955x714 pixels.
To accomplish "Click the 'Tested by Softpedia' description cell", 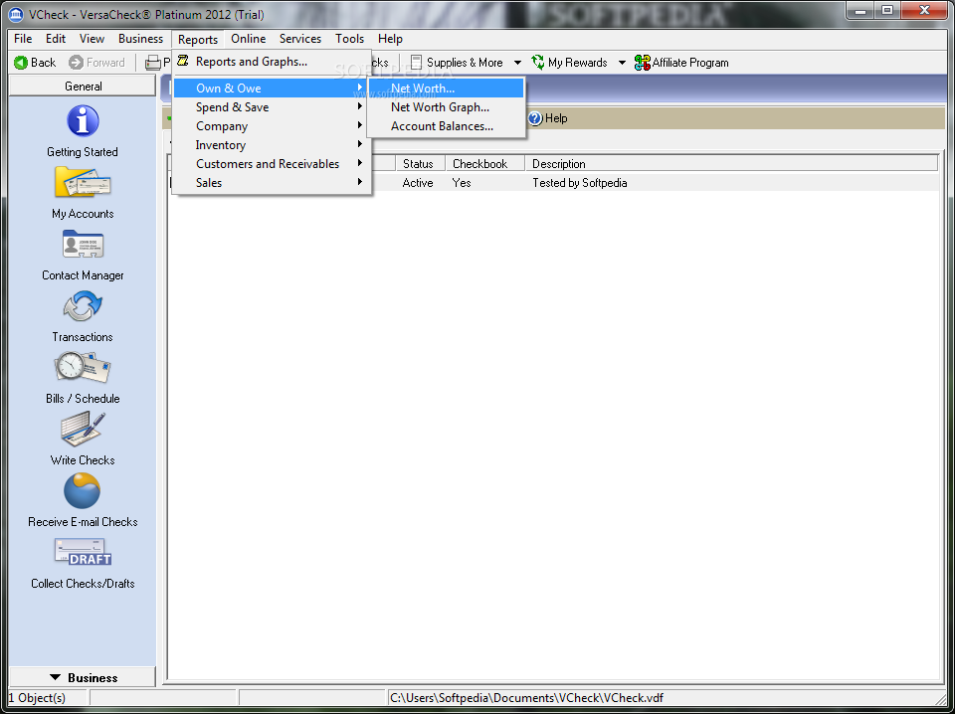I will [580, 183].
